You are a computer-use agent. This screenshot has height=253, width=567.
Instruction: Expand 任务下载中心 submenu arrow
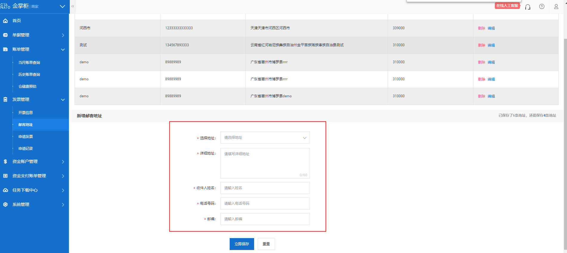pyautogui.click(x=63, y=190)
